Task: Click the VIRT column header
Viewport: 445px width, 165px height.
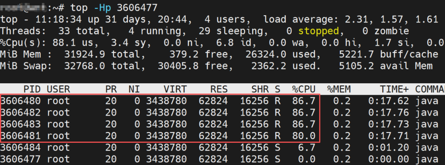Action: 175,89
